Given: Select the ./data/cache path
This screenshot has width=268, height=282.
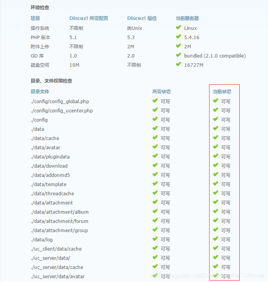Looking at the screenshot, I should (45, 138).
